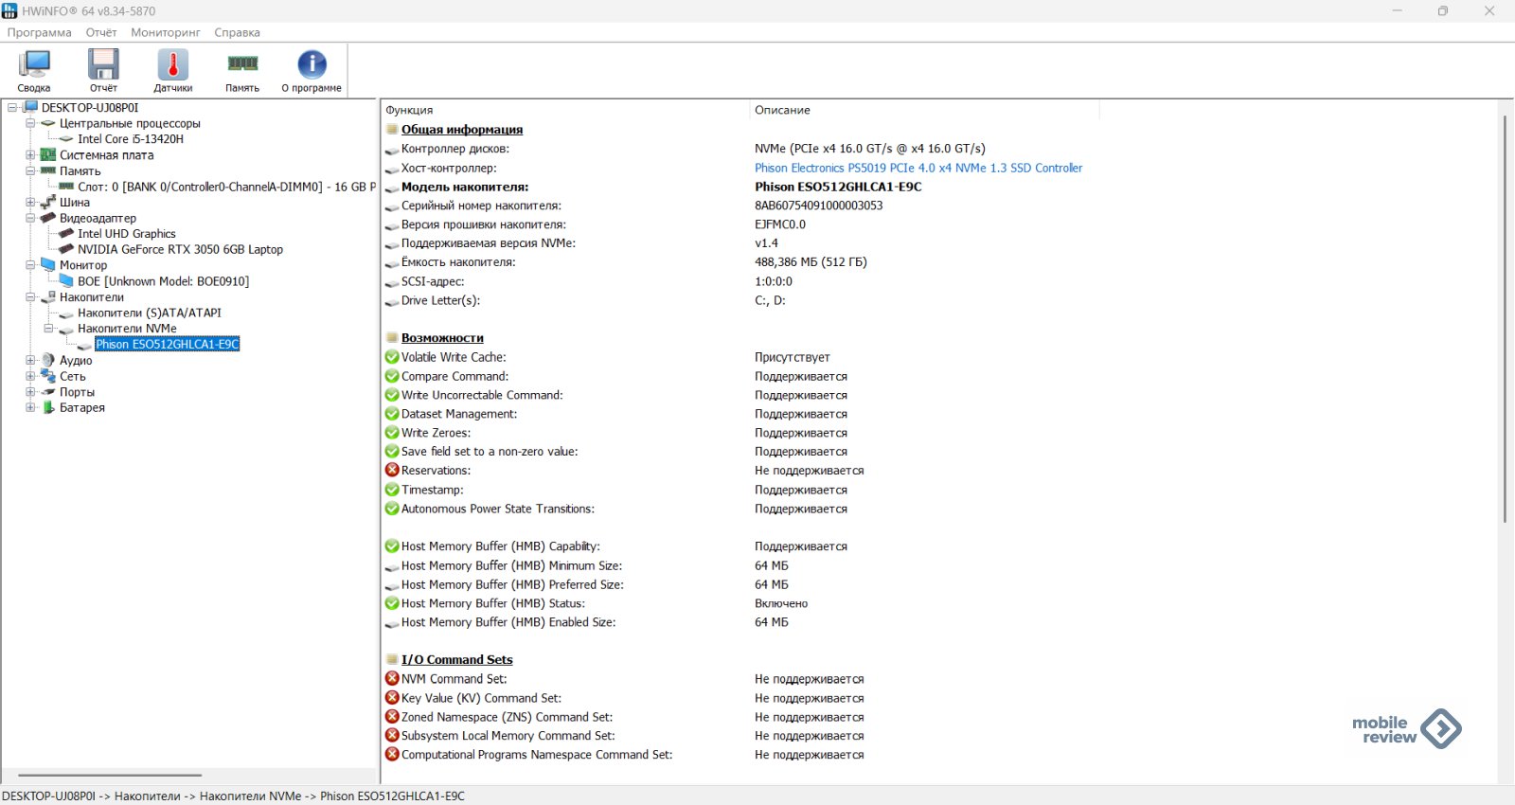Click the red cross icon beside Reservations

pos(392,471)
